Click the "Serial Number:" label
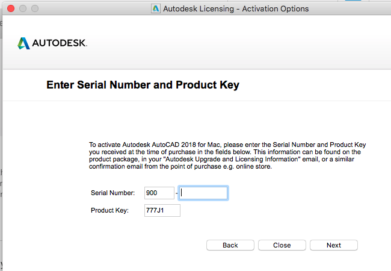 [x=112, y=193]
